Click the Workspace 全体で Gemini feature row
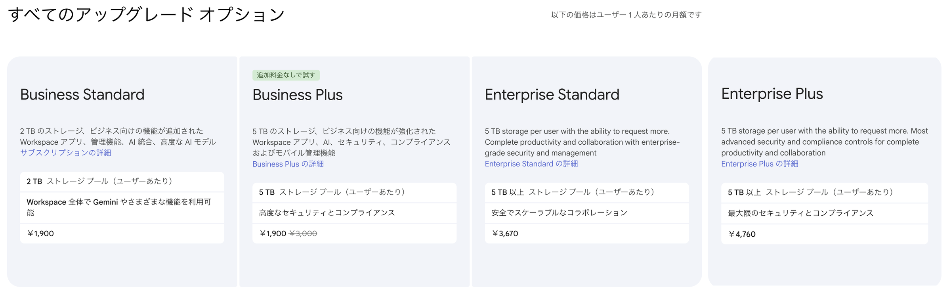 pyautogui.click(x=122, y=207)
